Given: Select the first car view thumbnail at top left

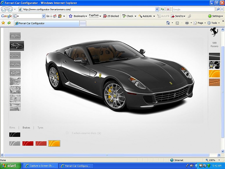Looking at the screenshot, I should pyautogui.click(x=15, y=36).
